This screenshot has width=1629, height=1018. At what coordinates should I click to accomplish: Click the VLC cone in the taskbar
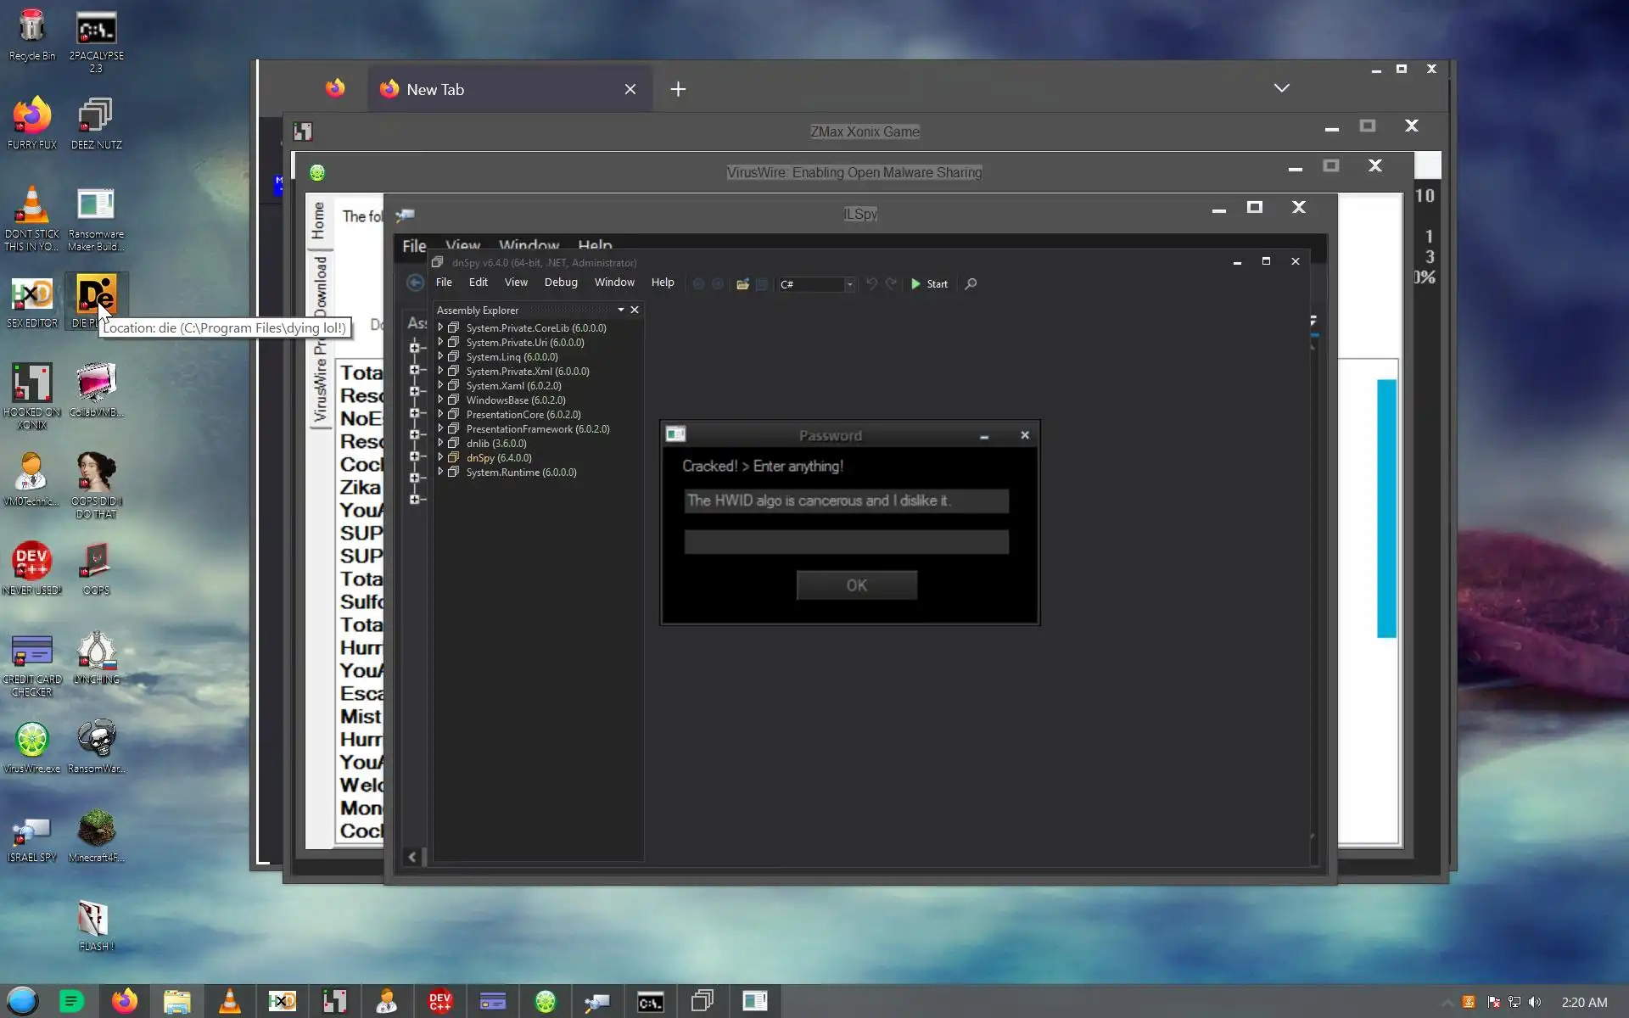click(x=229, y=1002)
